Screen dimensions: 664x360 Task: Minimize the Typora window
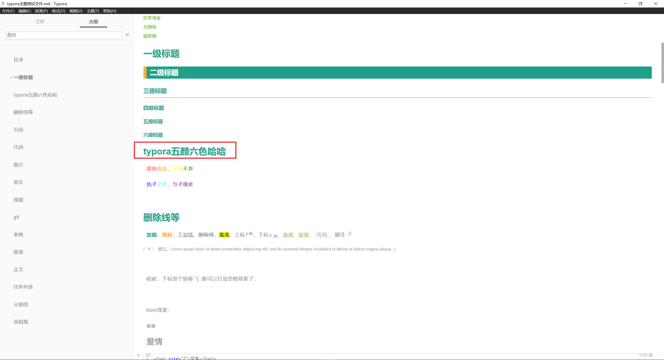coord(625,4)
